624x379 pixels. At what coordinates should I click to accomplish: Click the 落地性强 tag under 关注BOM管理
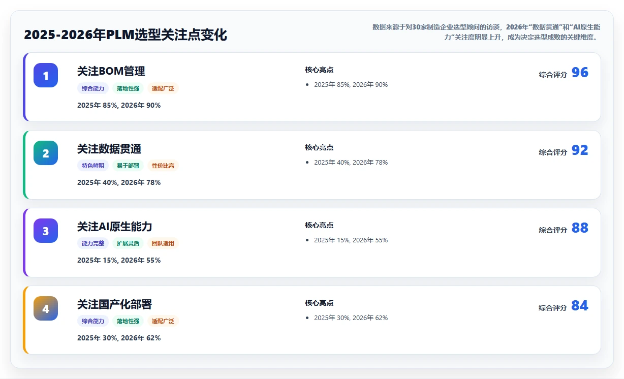click(128, 88)
